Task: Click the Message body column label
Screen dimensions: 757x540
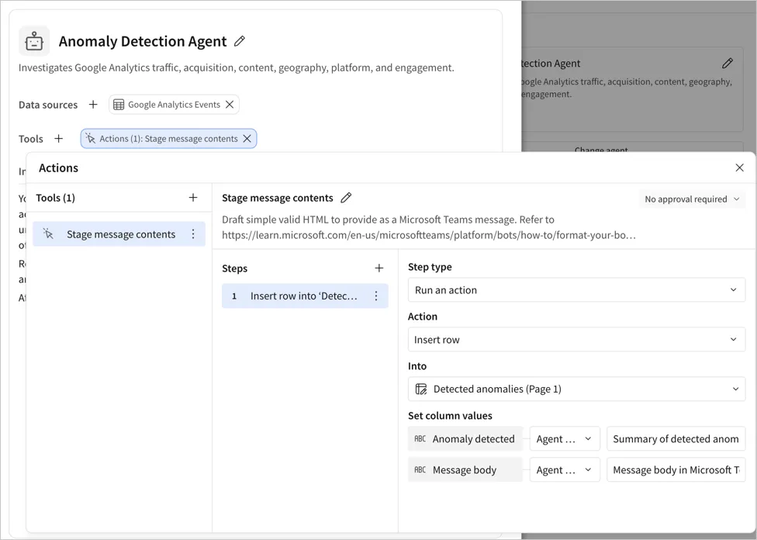Action: [465, 470]
